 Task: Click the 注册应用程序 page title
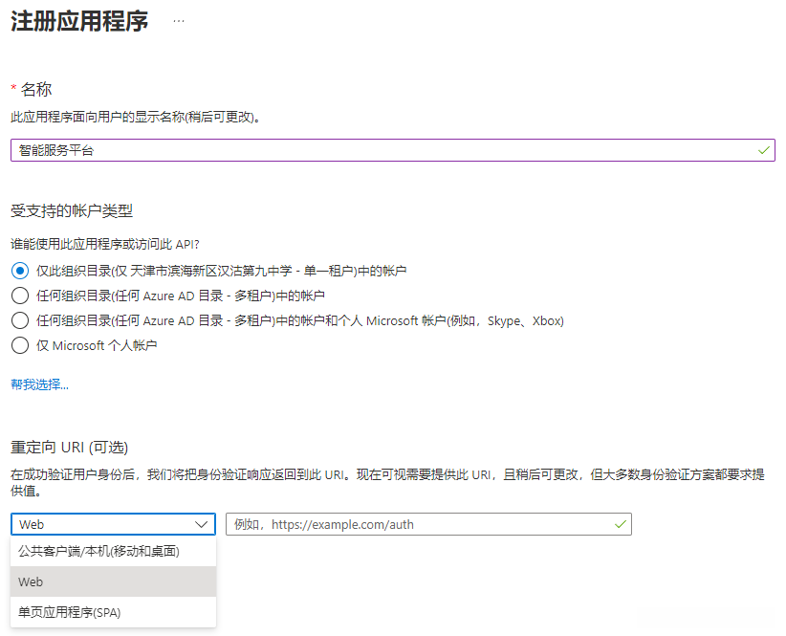tap(79, 22)
